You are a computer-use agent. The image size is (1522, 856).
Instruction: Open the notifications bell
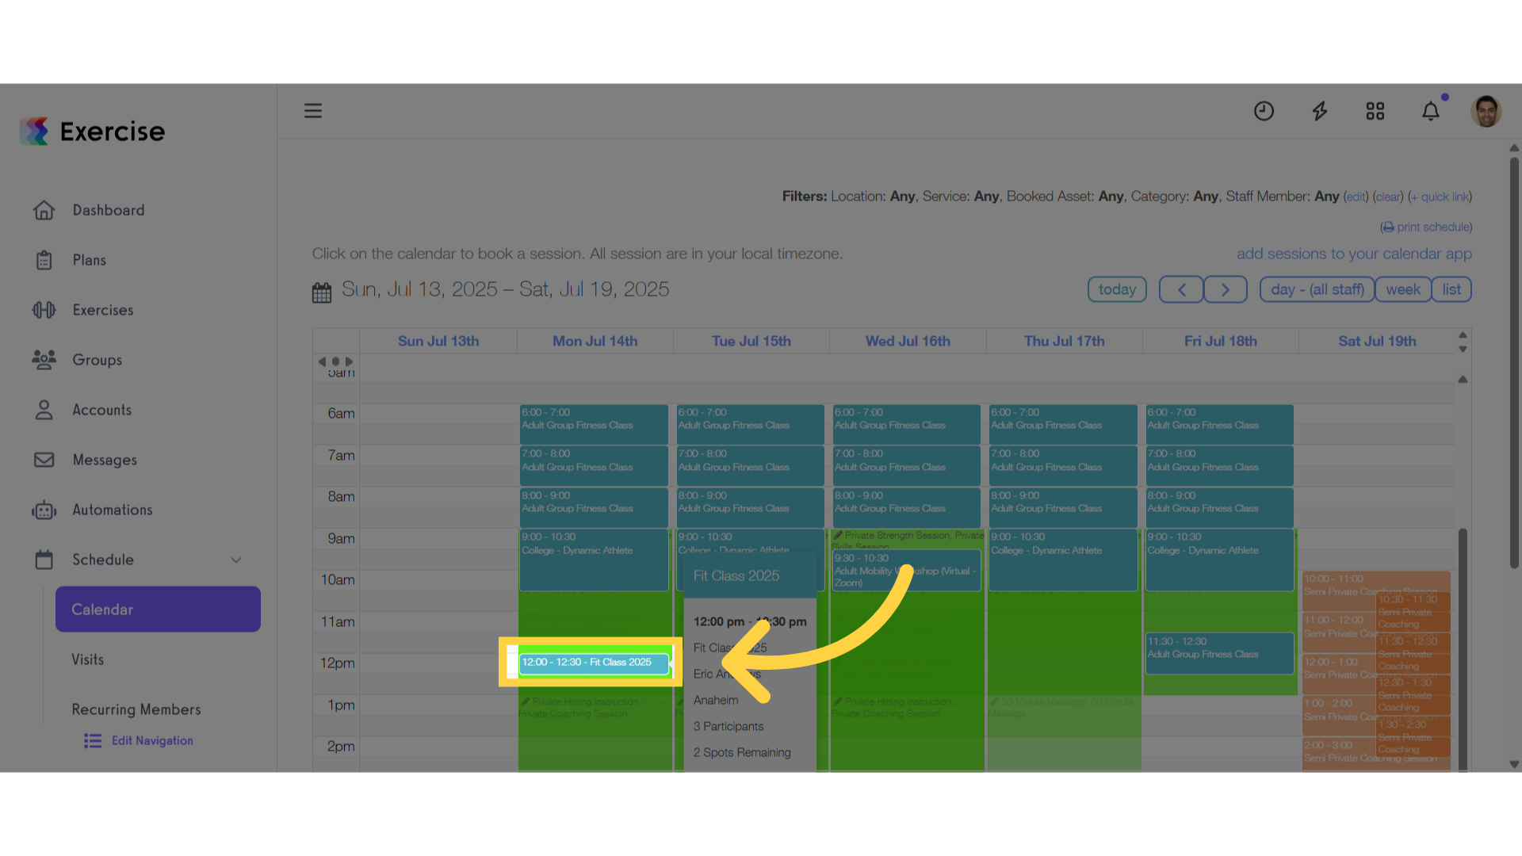point(1431,111)
